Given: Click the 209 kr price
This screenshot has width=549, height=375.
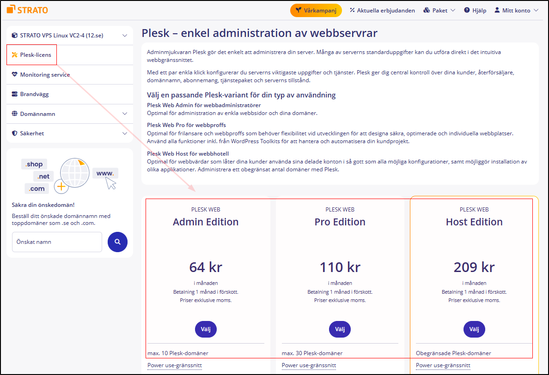Looking at the screenshot, I should coord(474,267).
